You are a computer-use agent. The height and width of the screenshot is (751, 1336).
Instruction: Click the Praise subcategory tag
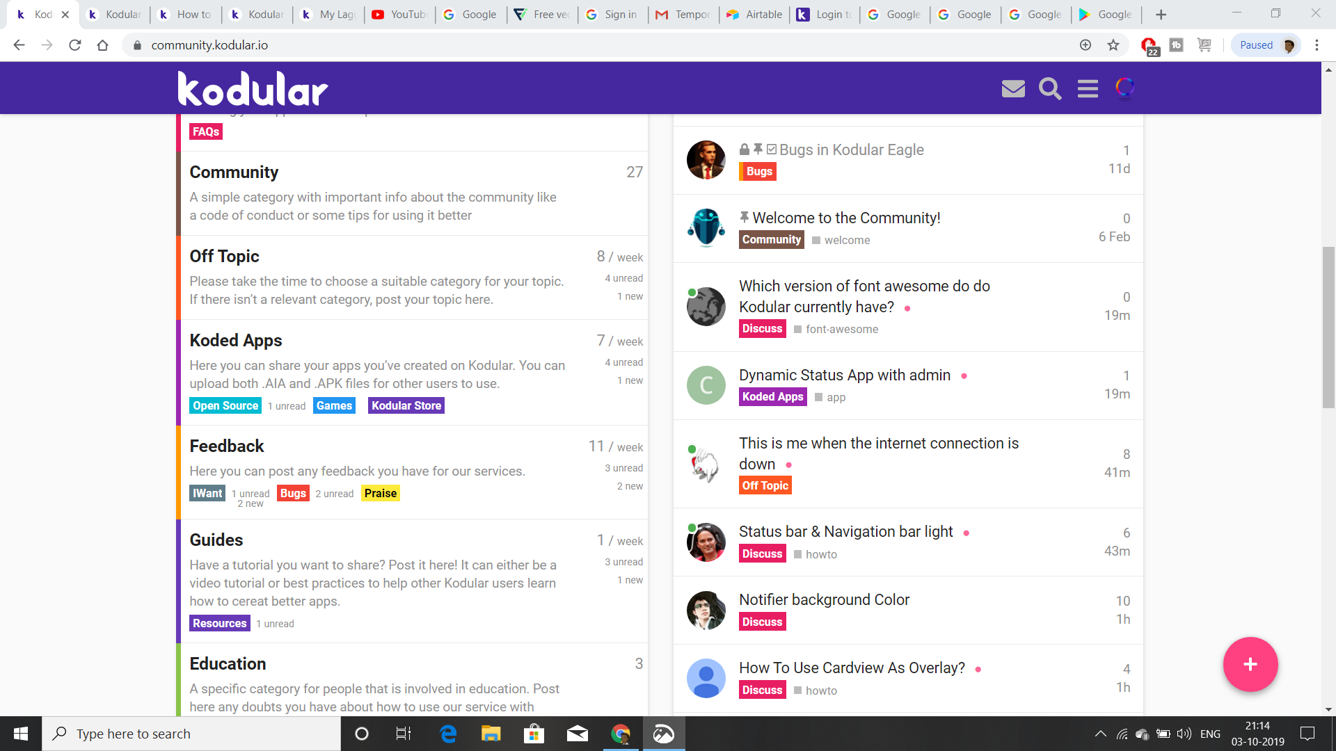click(380, 493)
